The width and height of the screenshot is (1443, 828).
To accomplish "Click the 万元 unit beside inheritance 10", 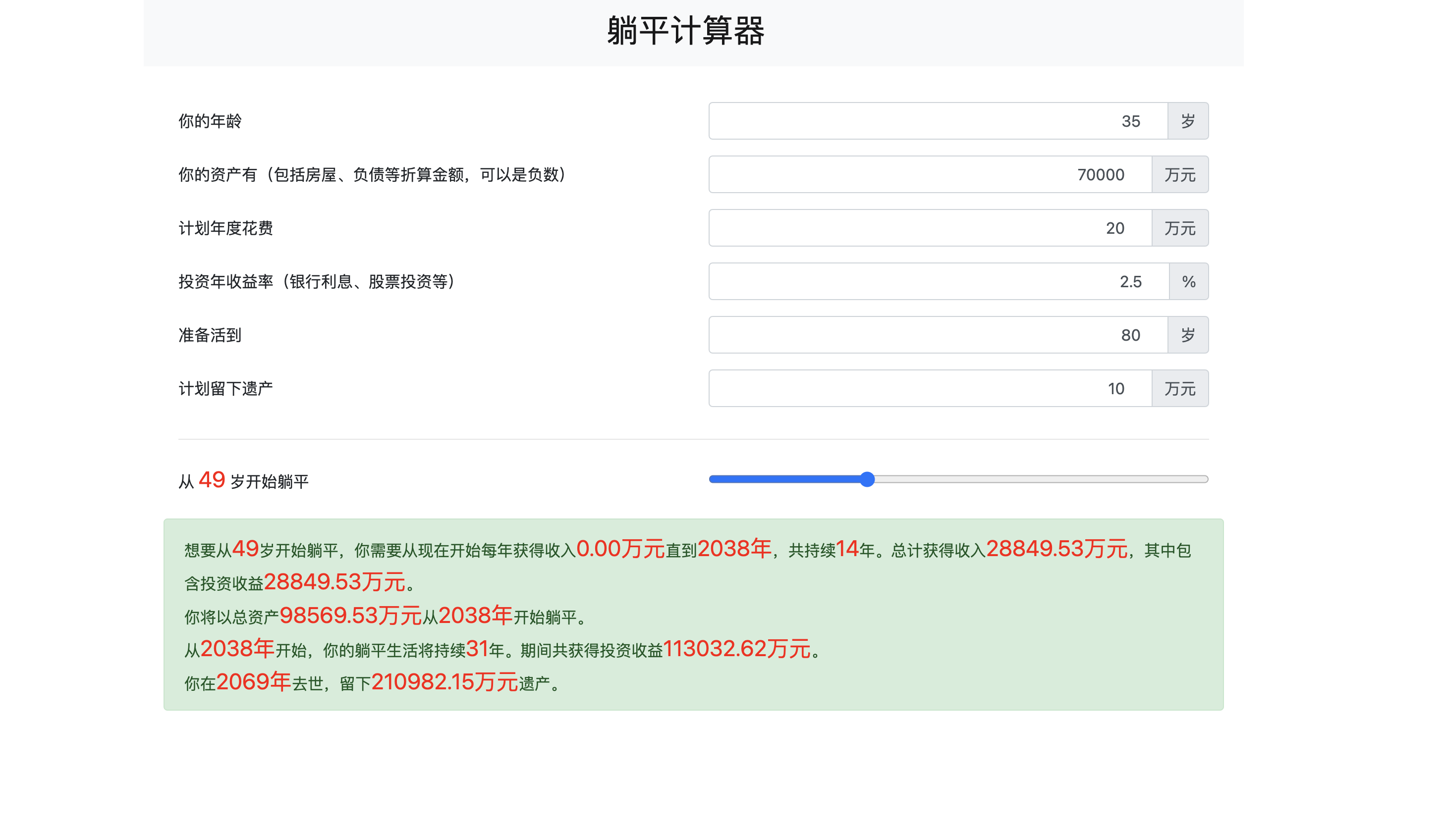I will [1180, 388].
